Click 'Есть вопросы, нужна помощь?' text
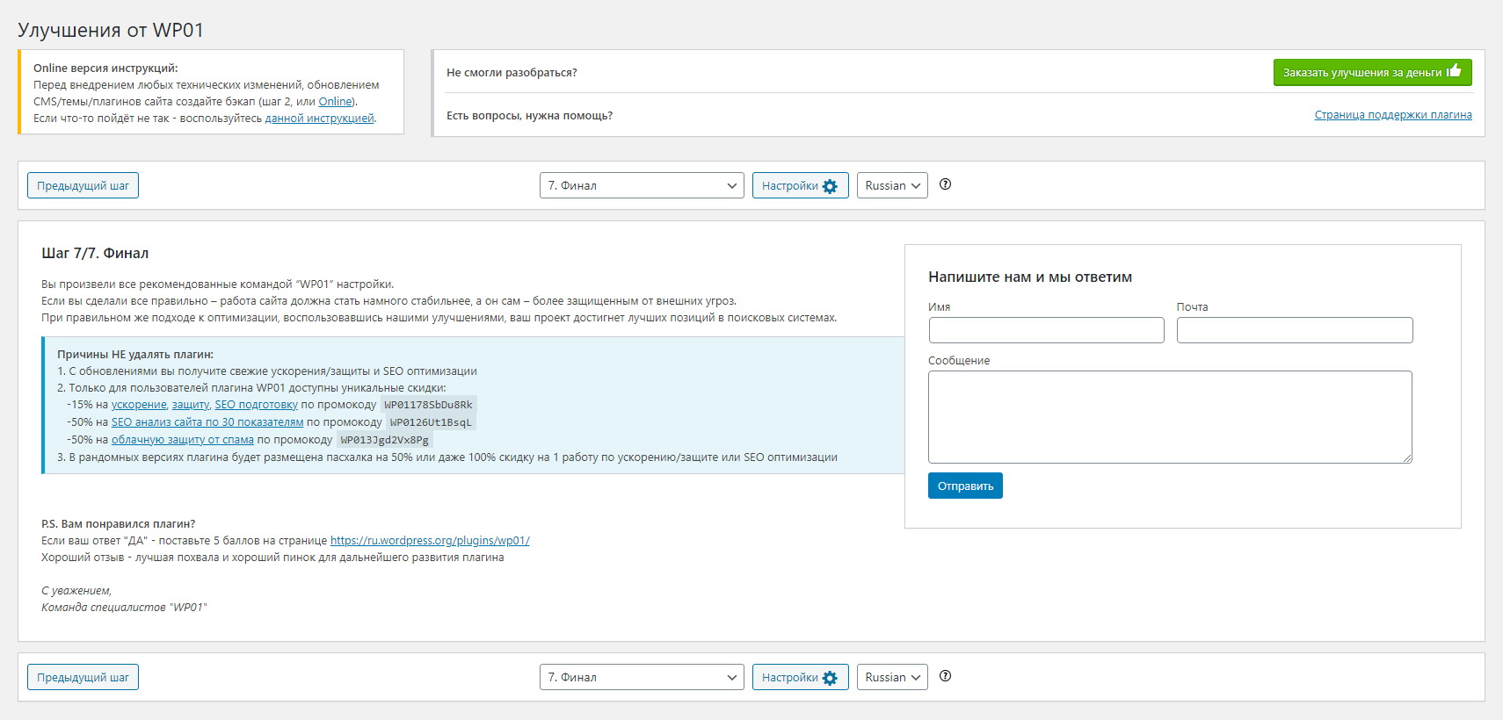The width and height of the screenshot is (1503, 720). 529,116
